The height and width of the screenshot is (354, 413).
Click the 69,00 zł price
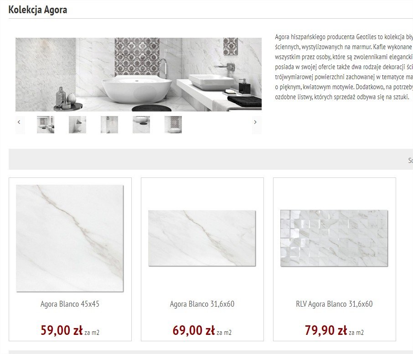click(194, 330)
